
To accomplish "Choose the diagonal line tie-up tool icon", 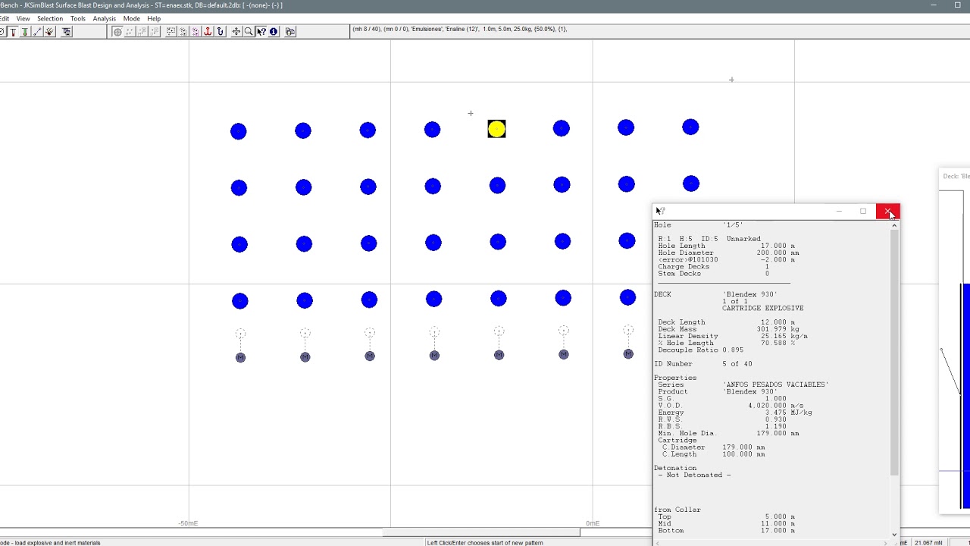I will pos(37,32).
